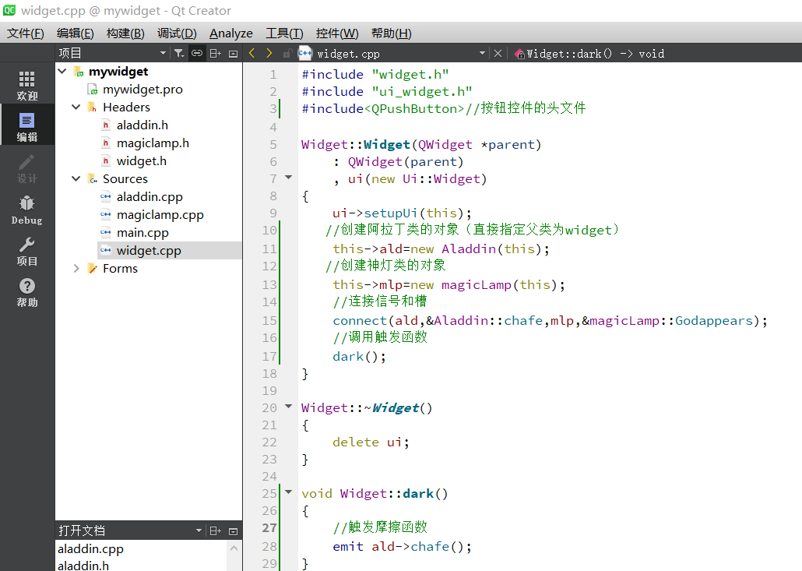Select aladdin.h in Open Documents
The width and height of the screenshot is (802, 571).
pyautogui.click(x=83, y=565)
